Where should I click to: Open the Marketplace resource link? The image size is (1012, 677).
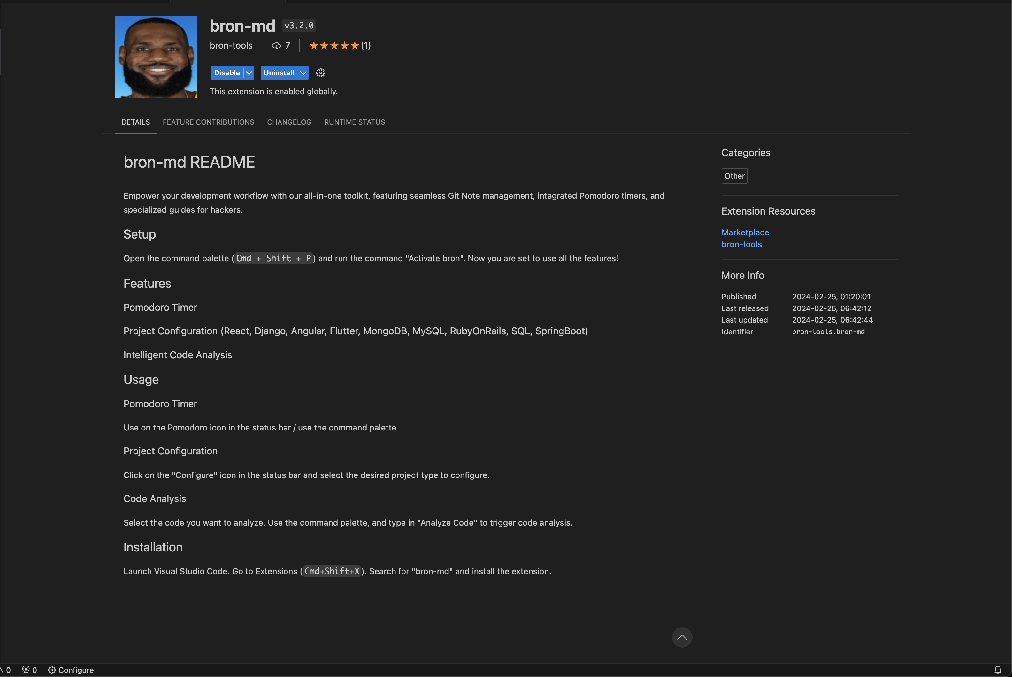coord(745,232)
